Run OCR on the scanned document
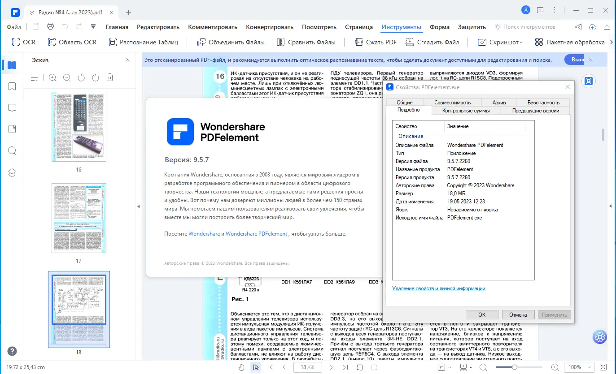 [x=23, y=42]
